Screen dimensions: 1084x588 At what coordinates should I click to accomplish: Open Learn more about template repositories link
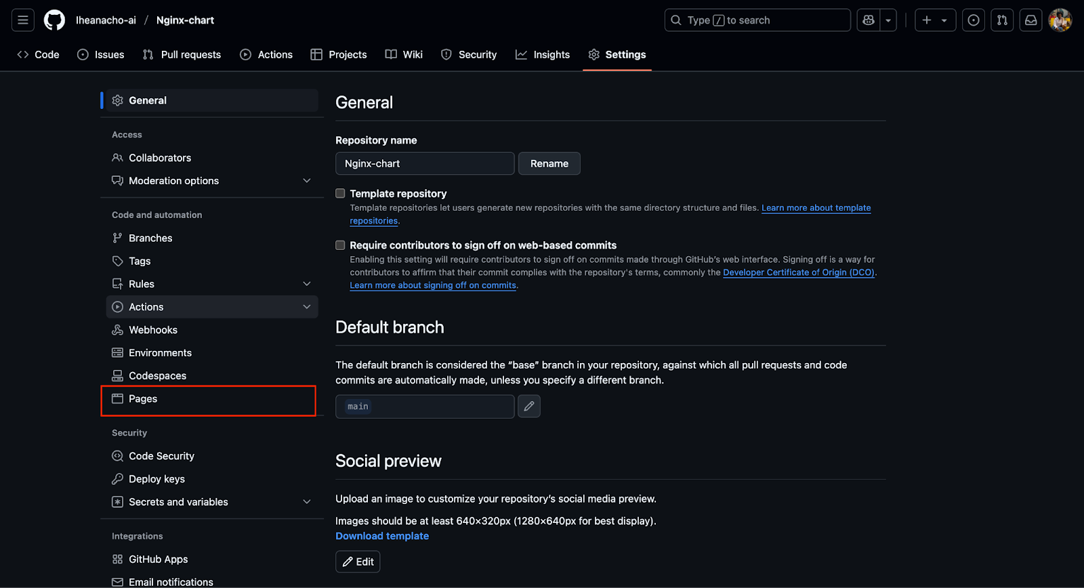(816, 208)
